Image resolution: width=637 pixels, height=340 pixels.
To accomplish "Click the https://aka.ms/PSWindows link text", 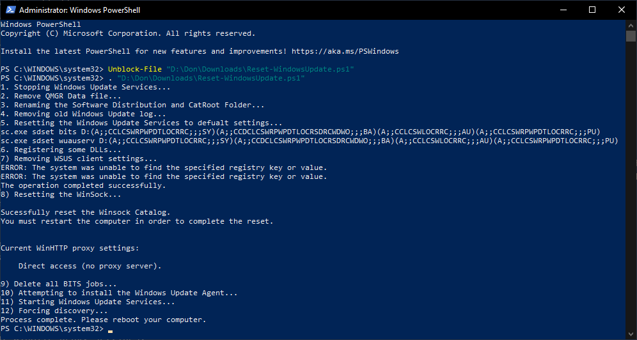I will click(345, 51).
